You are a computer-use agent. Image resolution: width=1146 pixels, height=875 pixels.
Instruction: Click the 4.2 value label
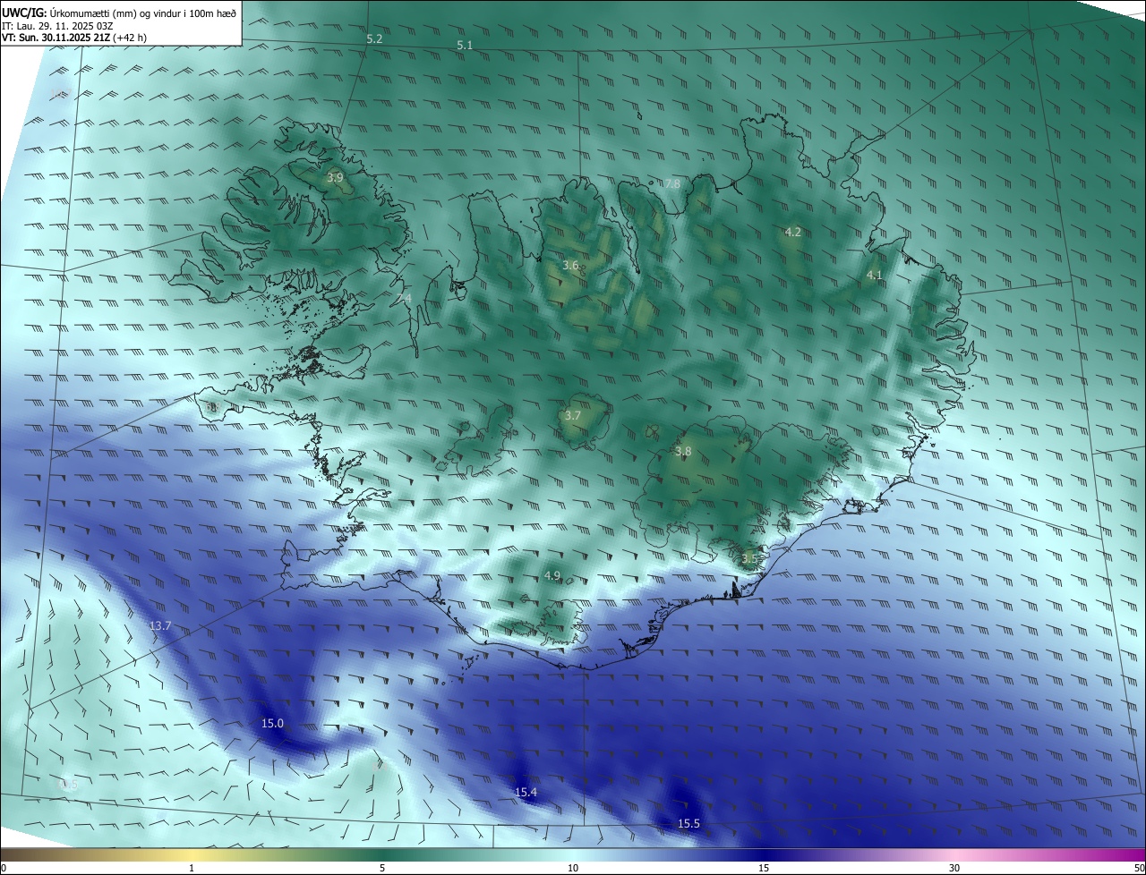click(x=792, y=233)
